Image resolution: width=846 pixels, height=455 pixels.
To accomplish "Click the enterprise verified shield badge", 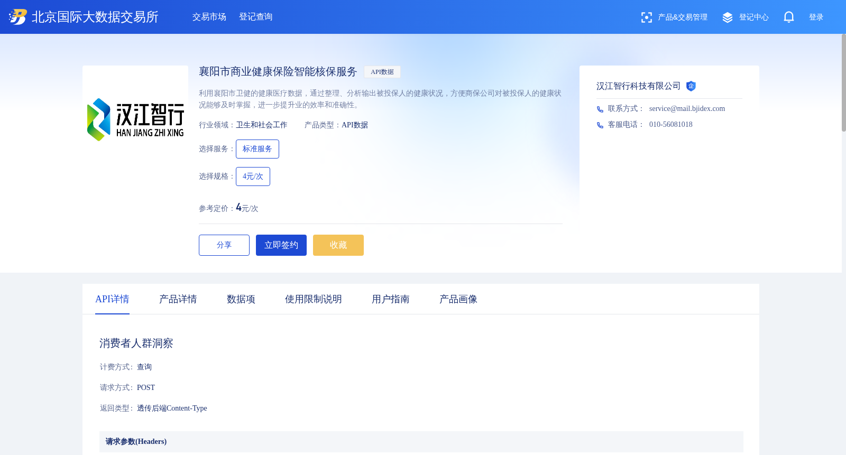I will point(691,86).
